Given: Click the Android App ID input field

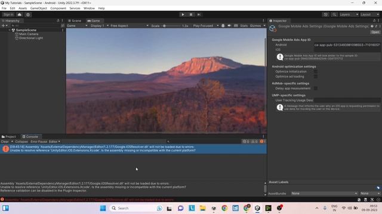Looking at the screenshot, I should (x=347, y=45).
